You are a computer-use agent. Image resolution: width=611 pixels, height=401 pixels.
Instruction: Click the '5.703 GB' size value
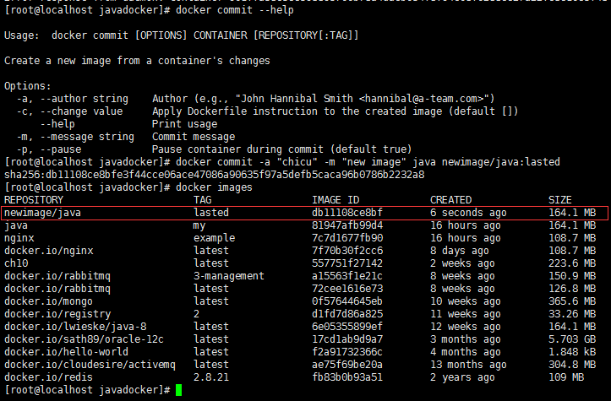(572, 339)
